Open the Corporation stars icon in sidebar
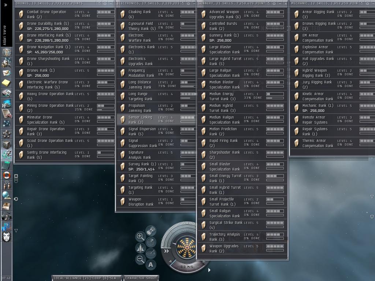Image resolution: width=375 pixels, height=281 pixels. coord(7,134)
